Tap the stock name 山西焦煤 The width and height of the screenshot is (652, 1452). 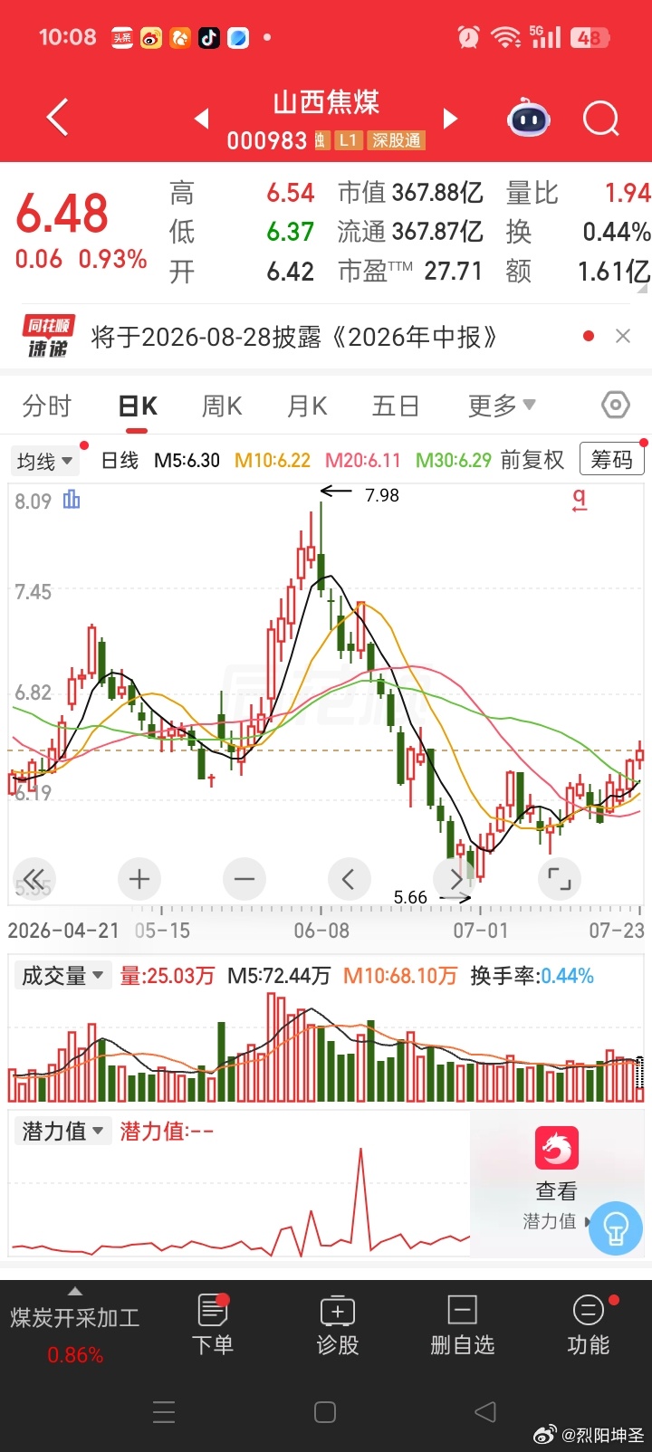326,101
